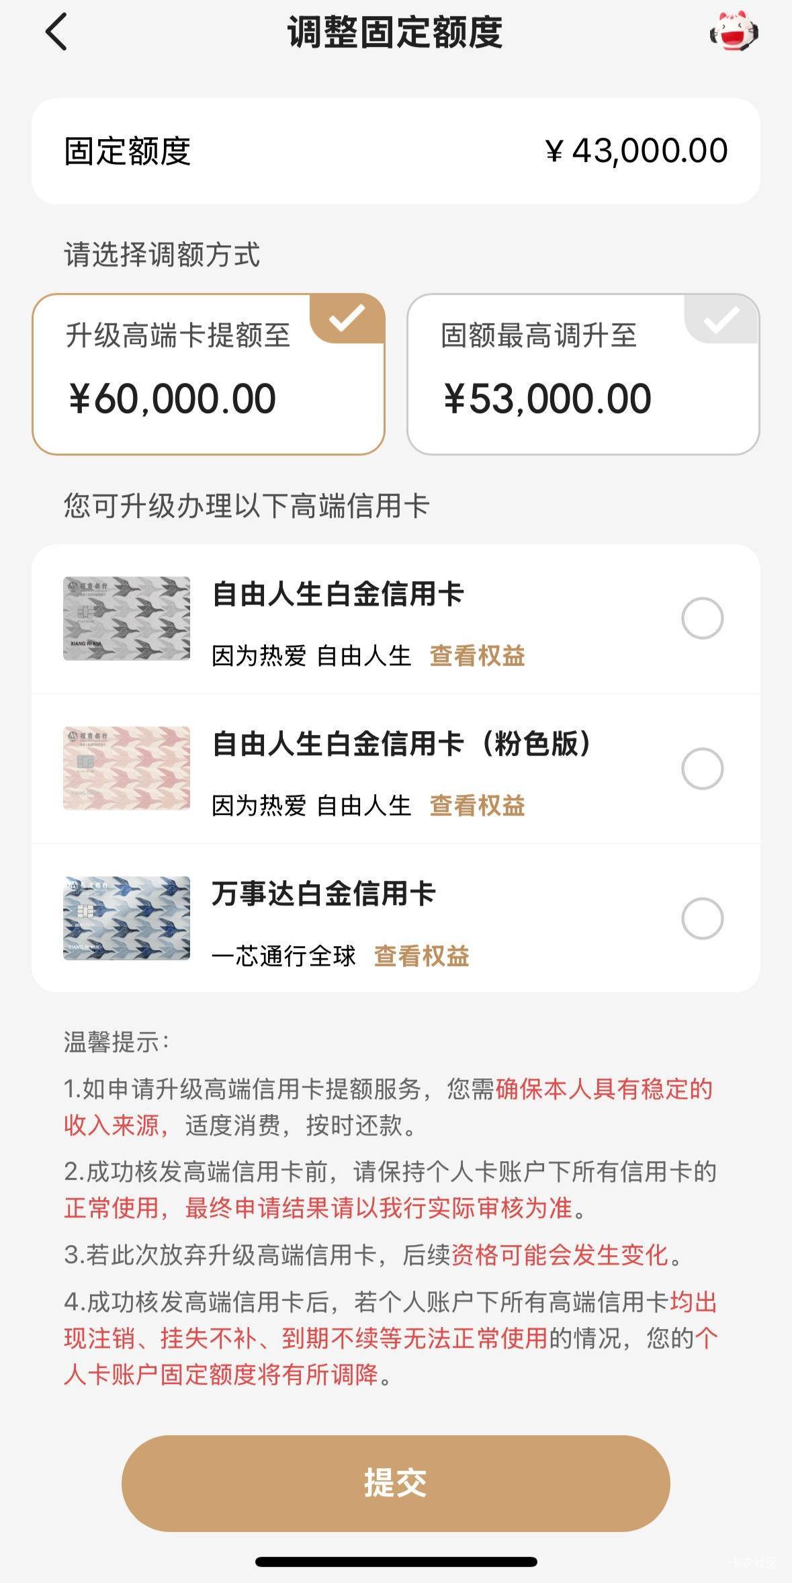This screenshot has height=1583, width=792.
Task: Tap the 万事达白金信用卡 title text
Action: coord(324,894)
